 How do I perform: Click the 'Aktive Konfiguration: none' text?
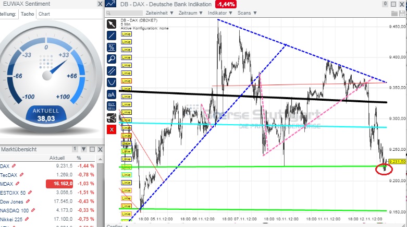pyautogui.click(x=144, y=28)
